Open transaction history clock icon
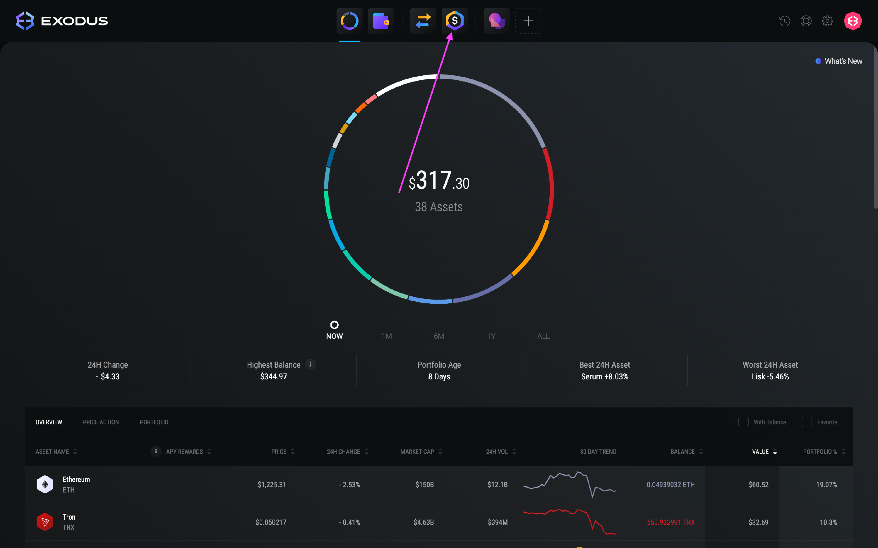This screenshot has width=878, height=548. [x=784, y=21]
